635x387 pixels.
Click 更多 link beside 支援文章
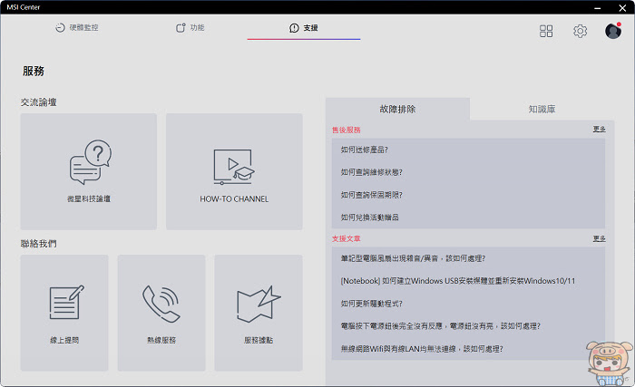600,238
